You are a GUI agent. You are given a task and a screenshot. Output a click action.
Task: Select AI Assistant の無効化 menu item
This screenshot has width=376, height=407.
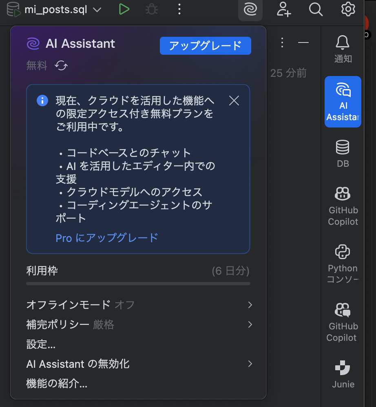[138, 364]
